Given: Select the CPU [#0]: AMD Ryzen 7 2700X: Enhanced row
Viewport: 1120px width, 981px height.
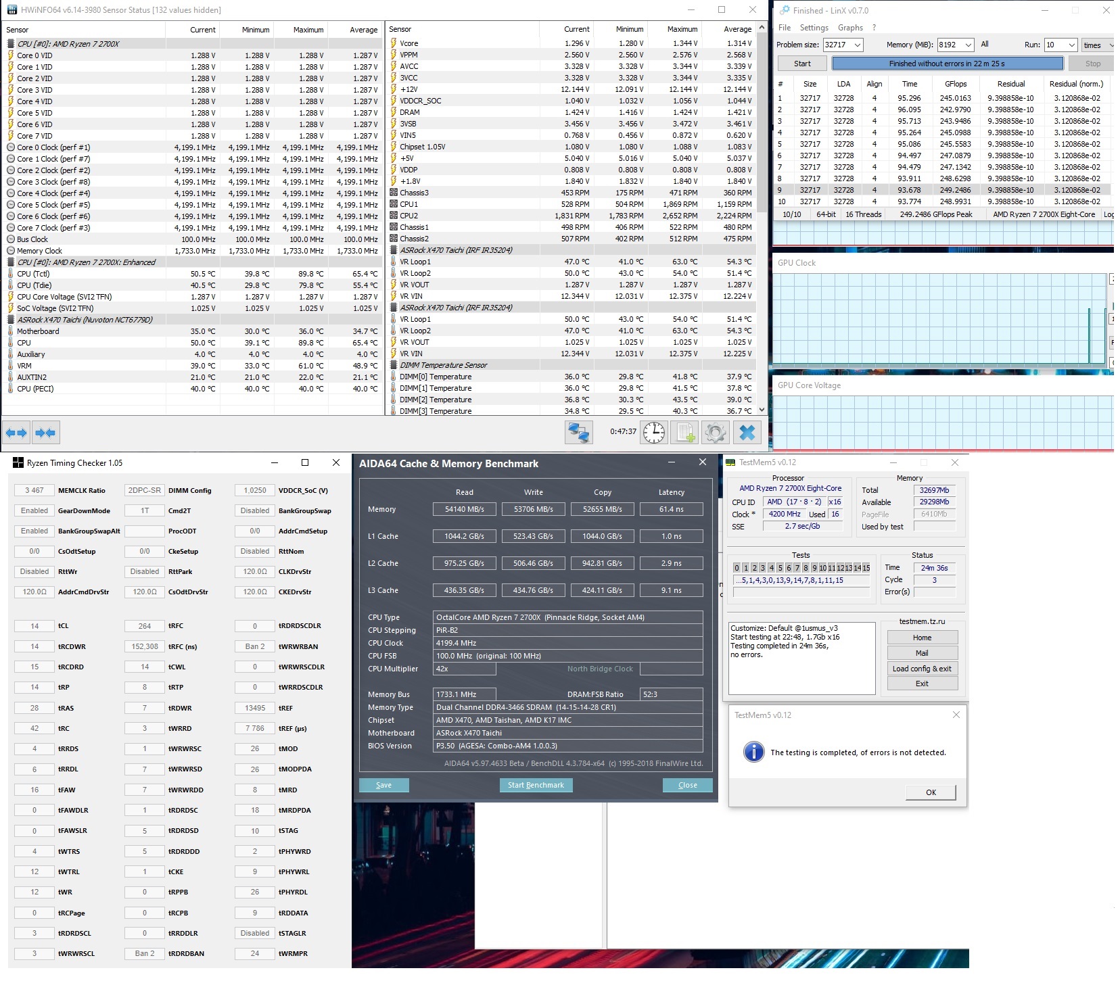Looking at the screenshot, I should pyautogui.click(x=192, y=262).
